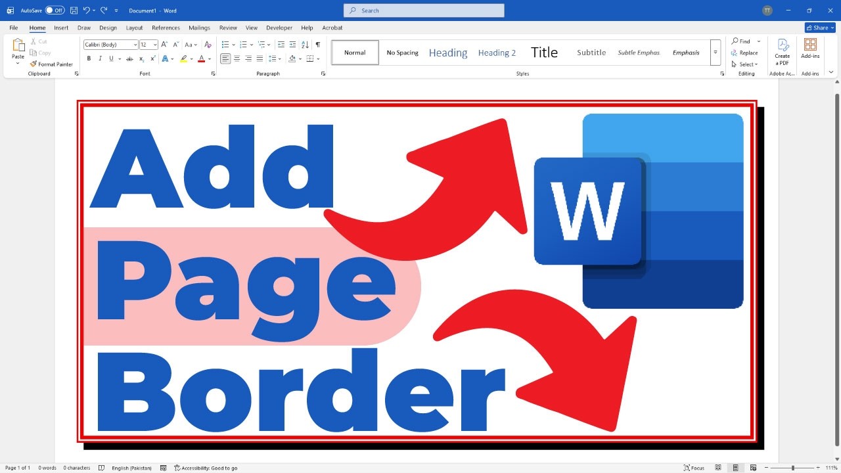Apply strikethrough formatting

[131, 58]
